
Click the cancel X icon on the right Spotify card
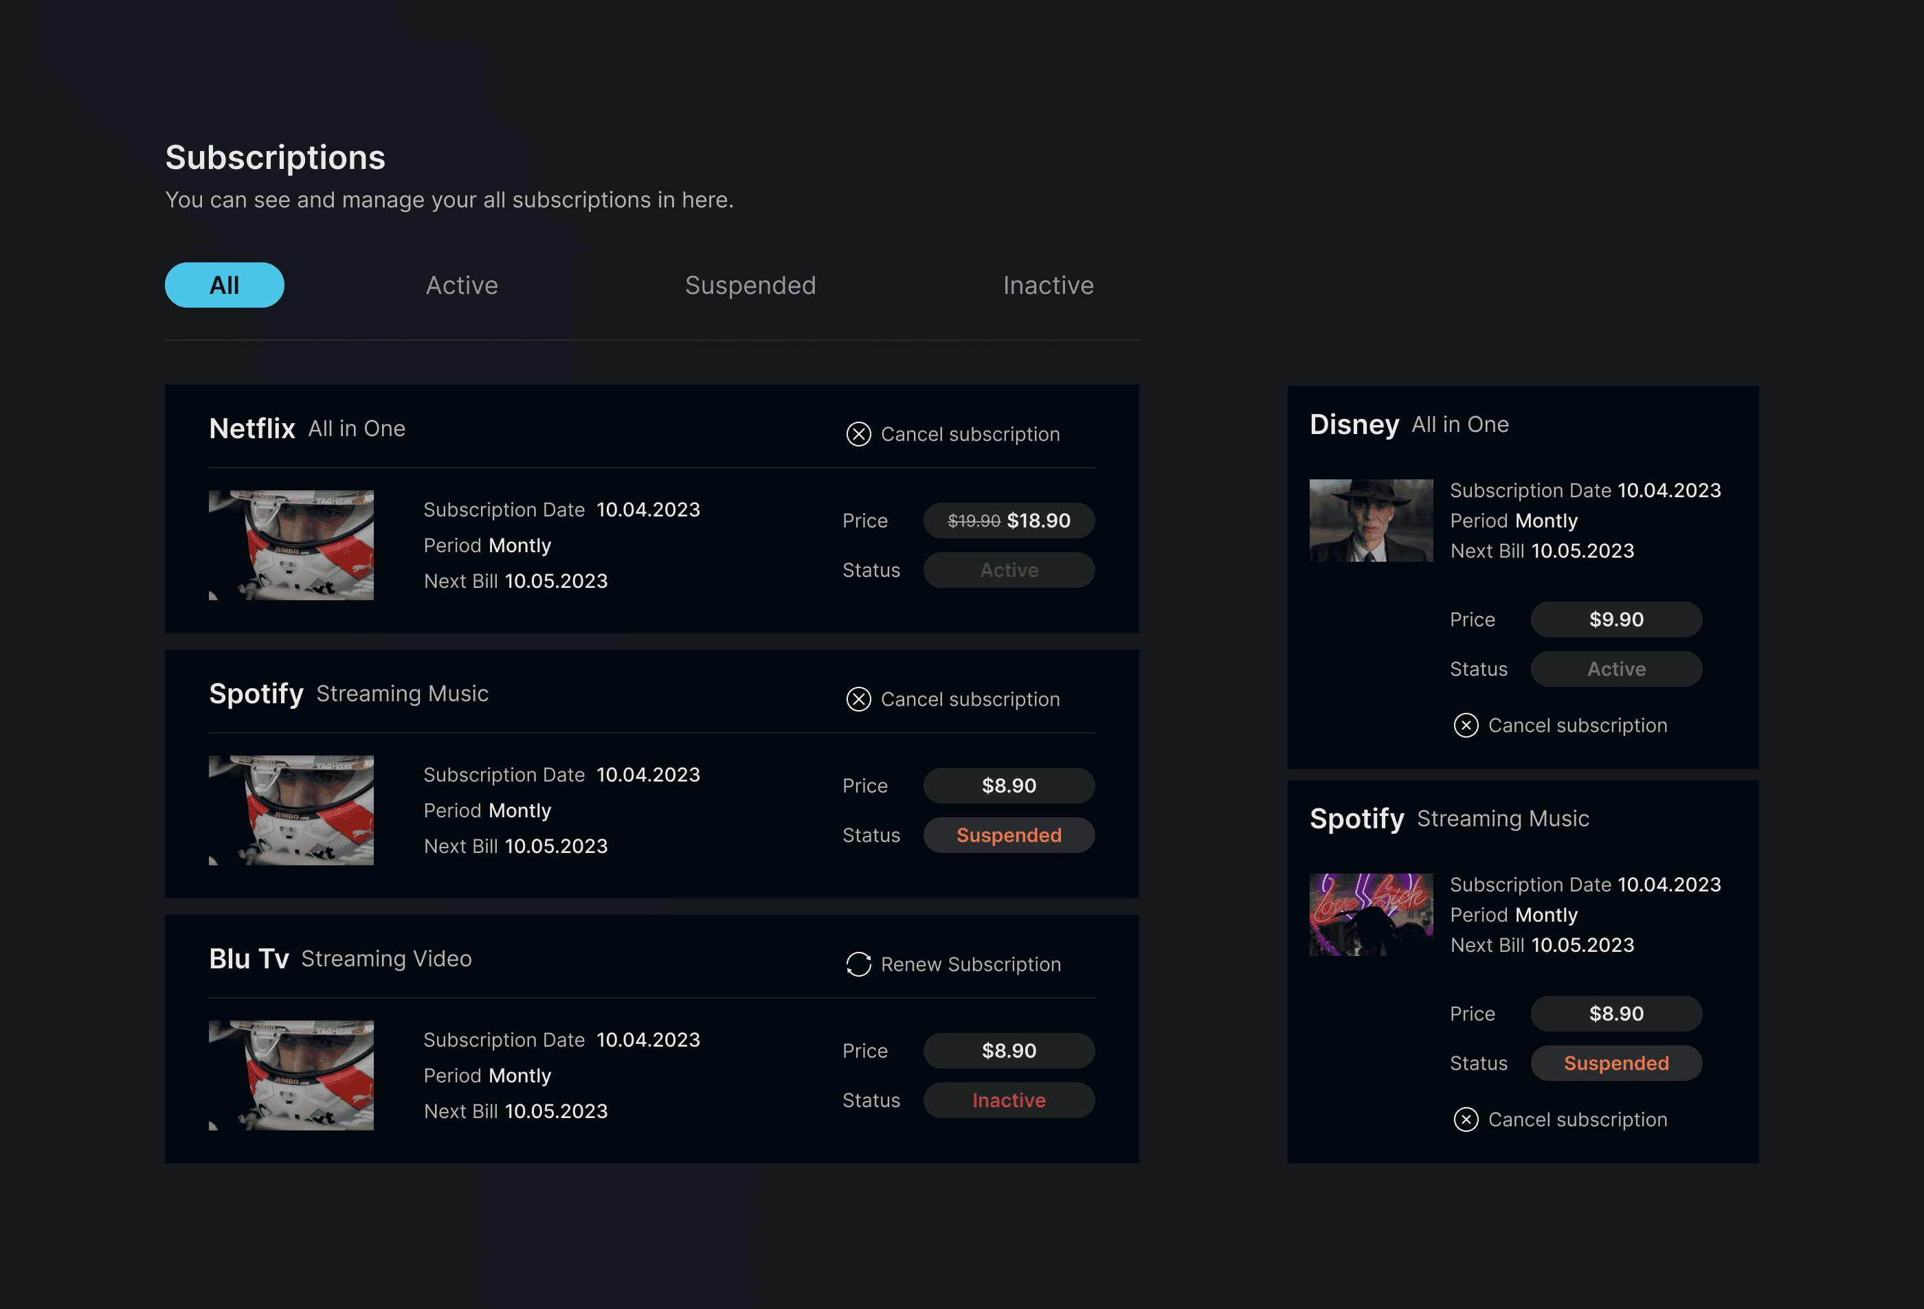click(1466, 1119)
